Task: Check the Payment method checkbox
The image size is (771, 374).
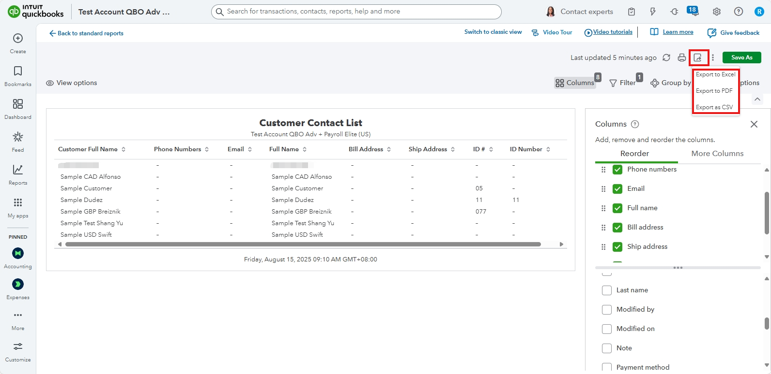Action: tap(607, 367)
